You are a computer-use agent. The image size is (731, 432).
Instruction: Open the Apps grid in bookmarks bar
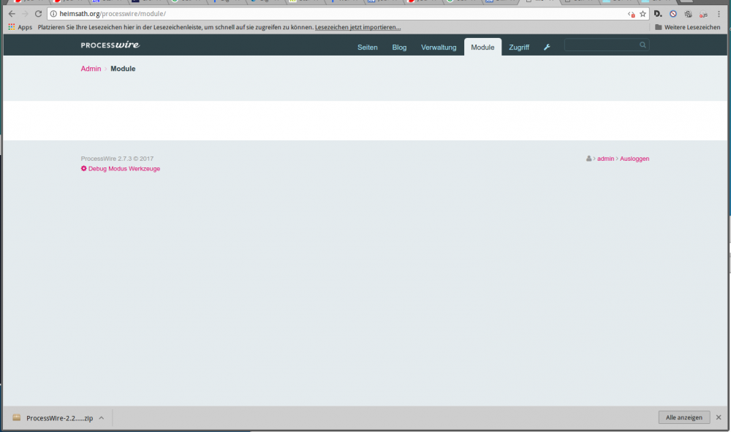tap(20, 27)
